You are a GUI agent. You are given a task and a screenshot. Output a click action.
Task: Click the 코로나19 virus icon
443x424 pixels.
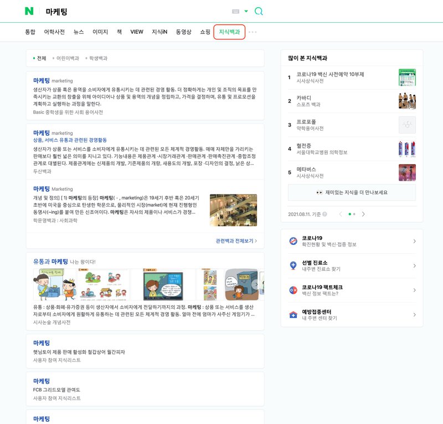click(293, 241)
